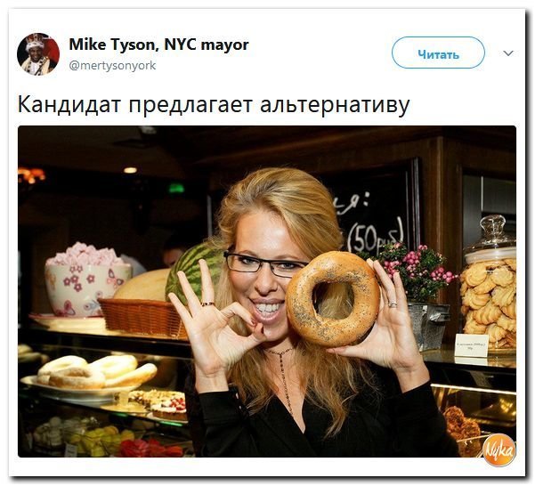Click the Читать follow button
The image size is (535, 486).
[438, 53]
